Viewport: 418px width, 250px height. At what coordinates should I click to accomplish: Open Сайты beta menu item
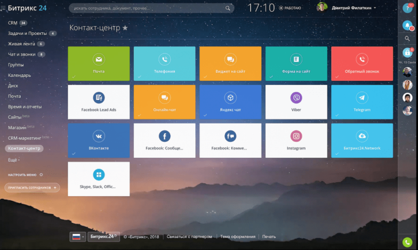19,117
